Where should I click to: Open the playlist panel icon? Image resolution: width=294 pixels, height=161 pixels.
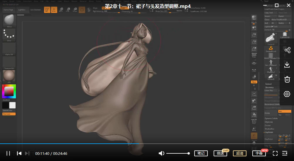(x=285, y=153)
